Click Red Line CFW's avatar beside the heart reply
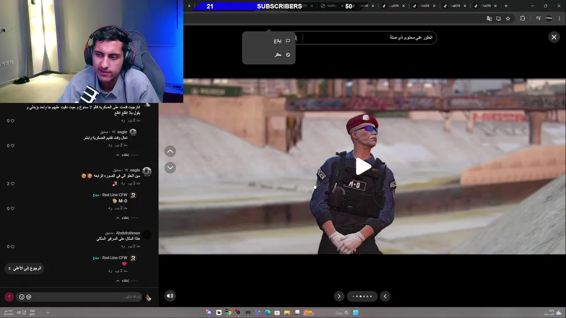Screen dimensions: 566x318 tap(133, 258)
